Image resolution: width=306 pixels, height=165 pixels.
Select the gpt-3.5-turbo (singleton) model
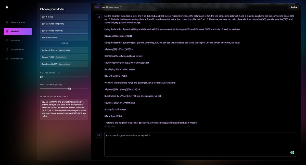64,24
